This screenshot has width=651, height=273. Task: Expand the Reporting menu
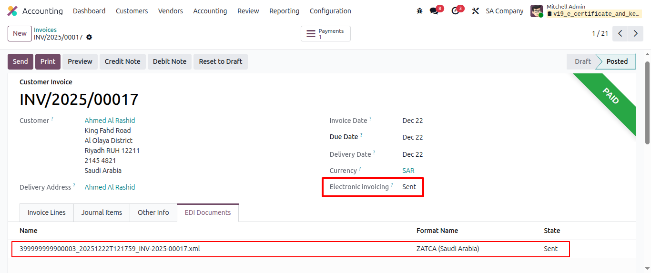click(x=284, y=11)
